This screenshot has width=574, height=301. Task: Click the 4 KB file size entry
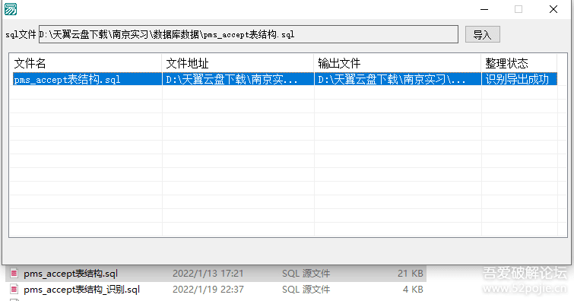(413, 290)
